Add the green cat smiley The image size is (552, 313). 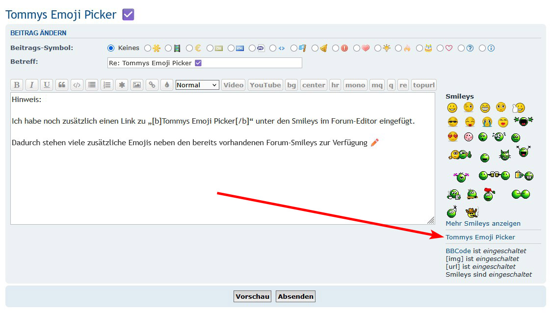(x=504, y=155)
